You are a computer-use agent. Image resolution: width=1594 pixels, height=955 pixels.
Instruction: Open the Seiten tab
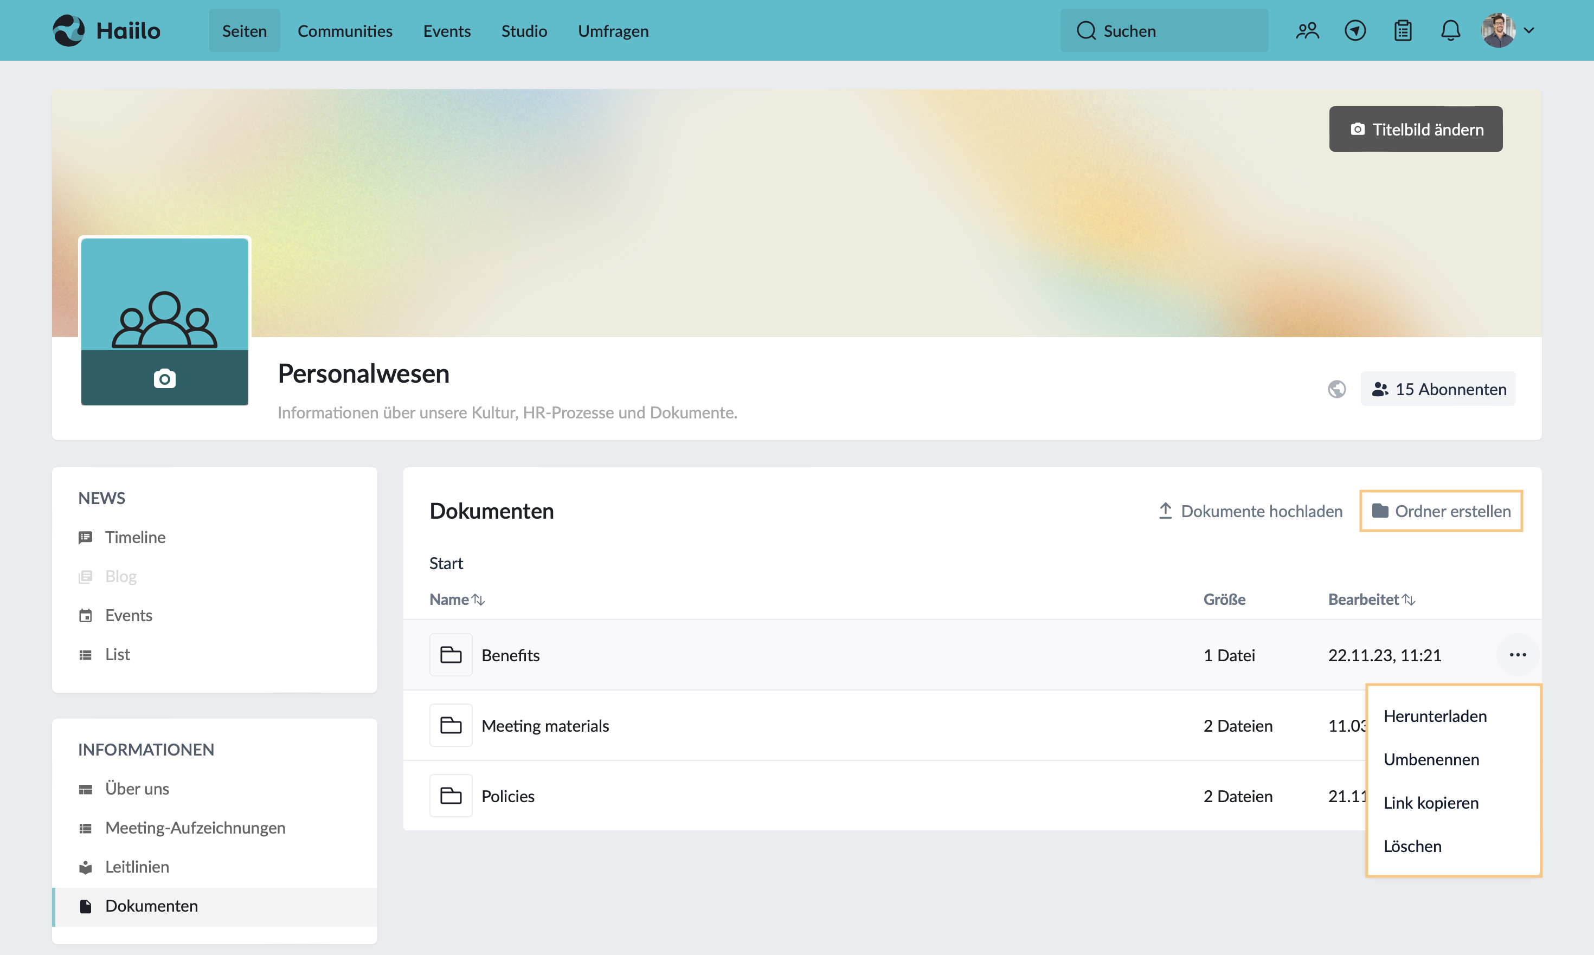coord(244,30)
